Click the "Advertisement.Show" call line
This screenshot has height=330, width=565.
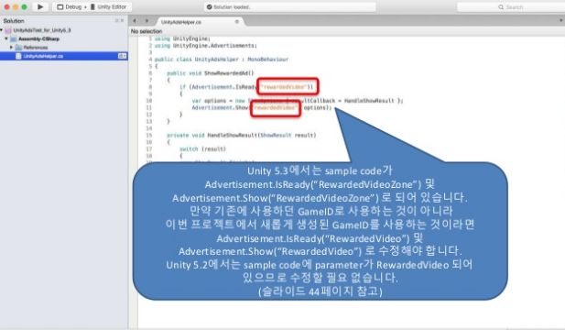[x=261, y=108]
